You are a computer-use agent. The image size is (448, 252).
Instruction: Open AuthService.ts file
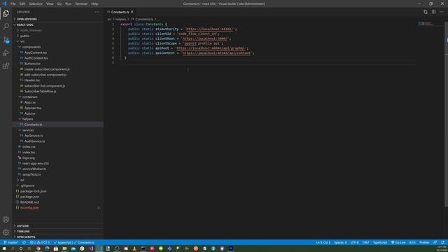click(x=34, y=141)
